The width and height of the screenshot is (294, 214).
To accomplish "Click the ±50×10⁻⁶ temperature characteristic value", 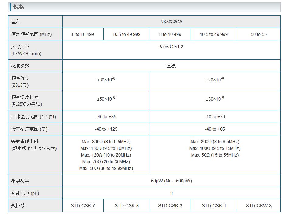I will tap(106, 99).
